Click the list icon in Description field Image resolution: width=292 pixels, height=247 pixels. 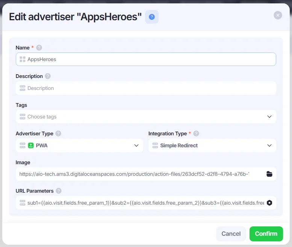23,88
